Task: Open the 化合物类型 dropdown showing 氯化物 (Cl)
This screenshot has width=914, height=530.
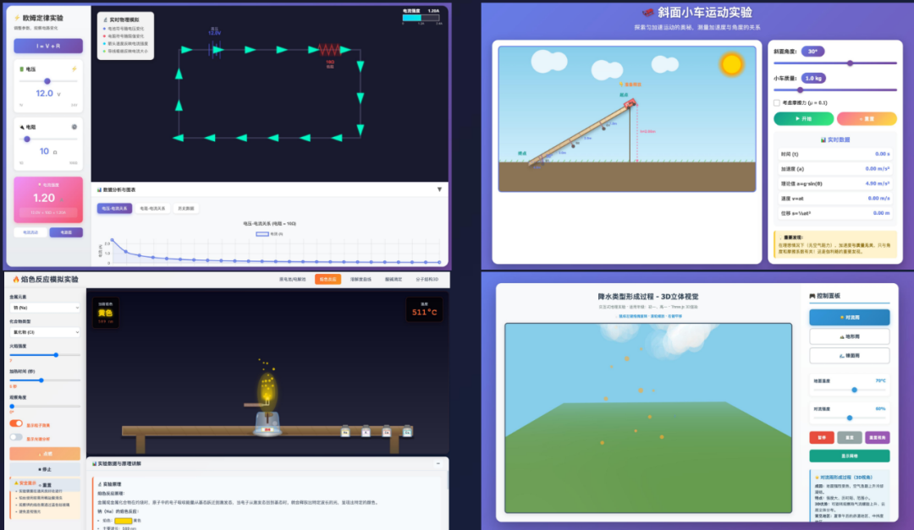Action: coord(44,332)
